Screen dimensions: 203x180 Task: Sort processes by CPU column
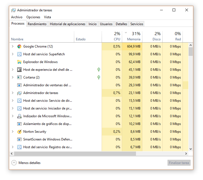coord(112,37)
